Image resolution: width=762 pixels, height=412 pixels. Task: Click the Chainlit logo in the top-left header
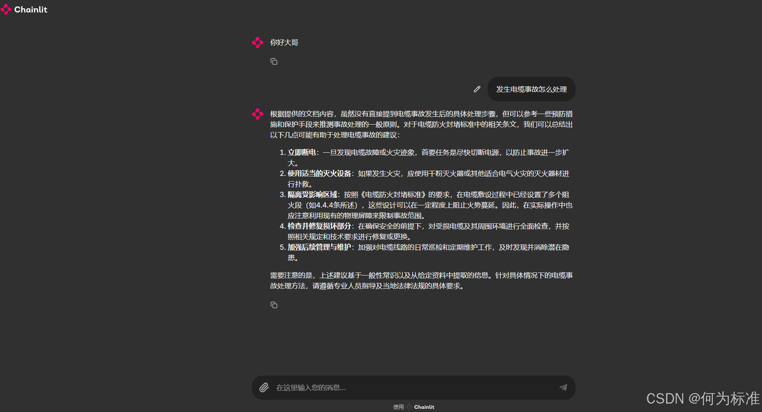[x=7, y=9]
